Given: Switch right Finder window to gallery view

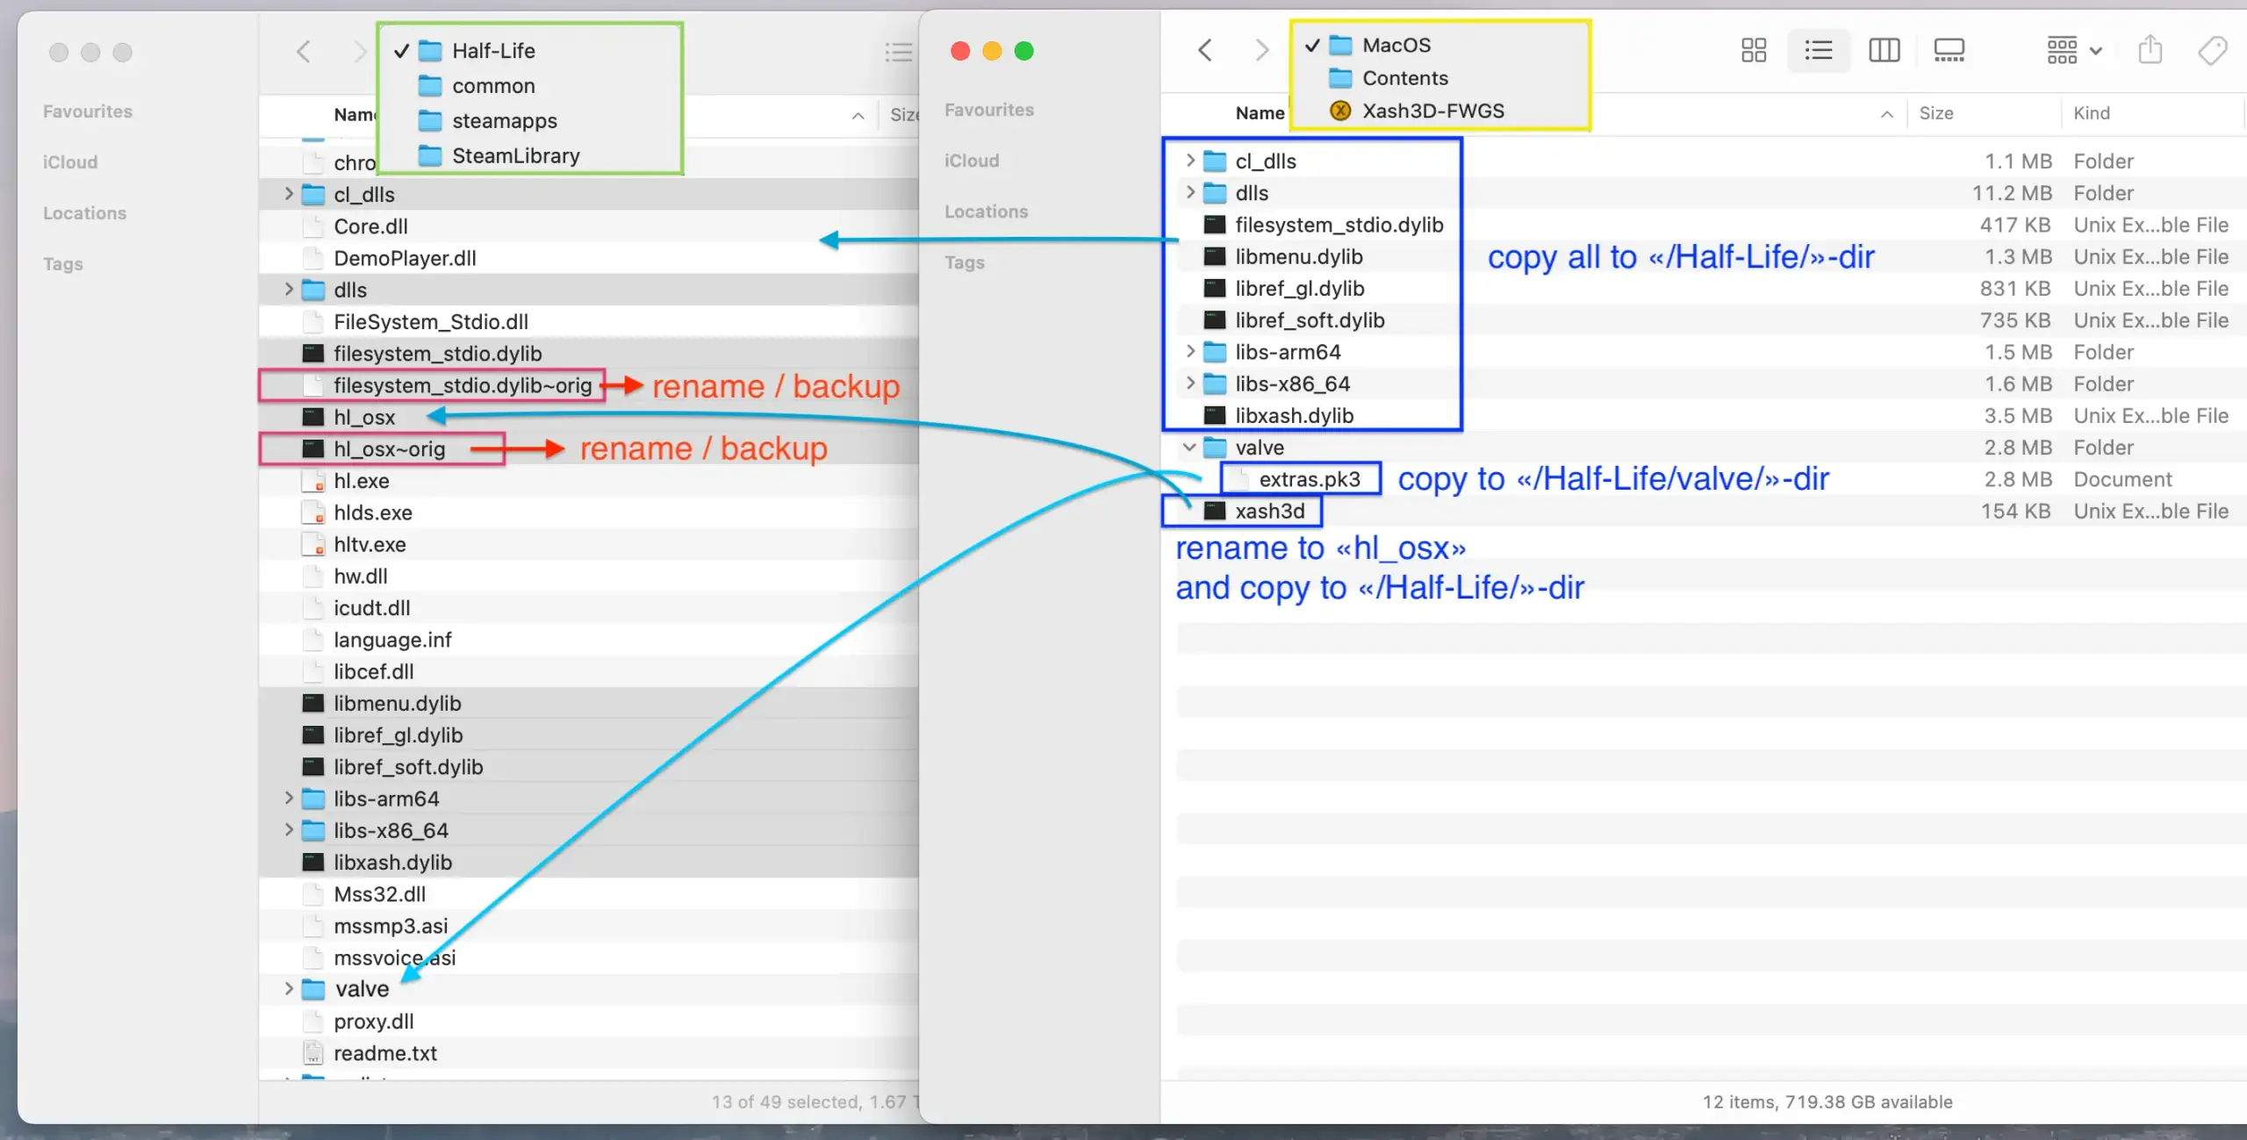Looking at the screenshot, I should 1949,50.
